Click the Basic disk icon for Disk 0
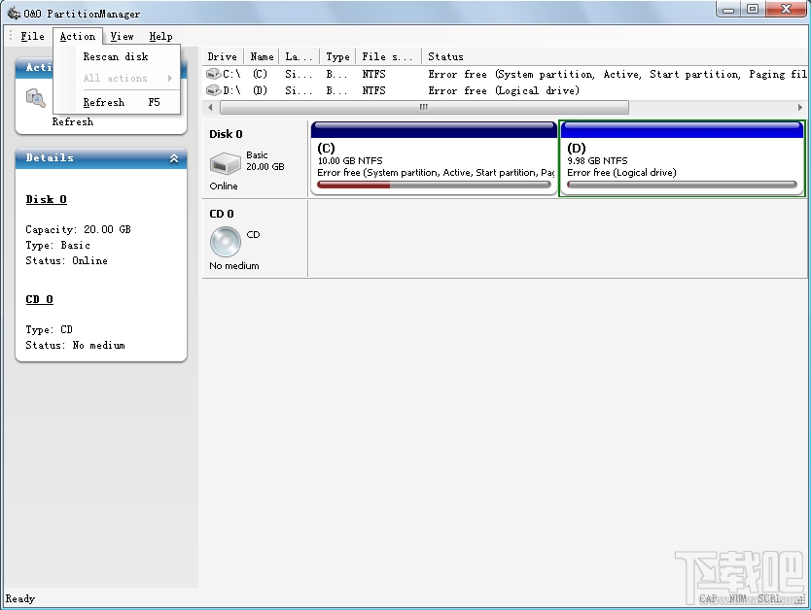This screenshot has height=610, width=811. pyautogui.click(x=226, y=163)
